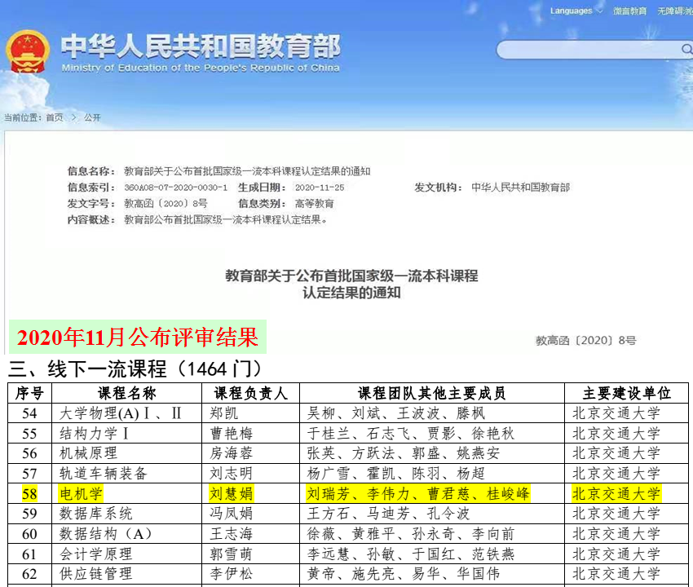Click inside the site search box
The height and width of the screenshot is (587, 693).
pos(587,50)
